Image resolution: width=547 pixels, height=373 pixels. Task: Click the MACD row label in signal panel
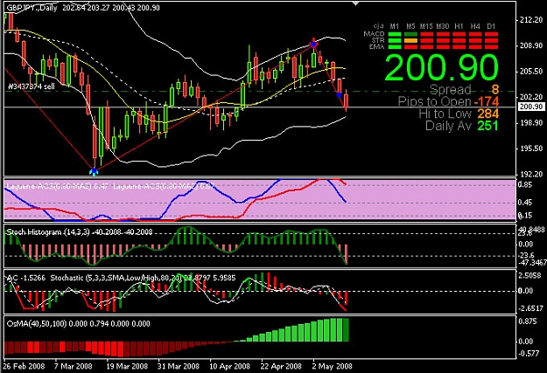click(x=374, y=34)
